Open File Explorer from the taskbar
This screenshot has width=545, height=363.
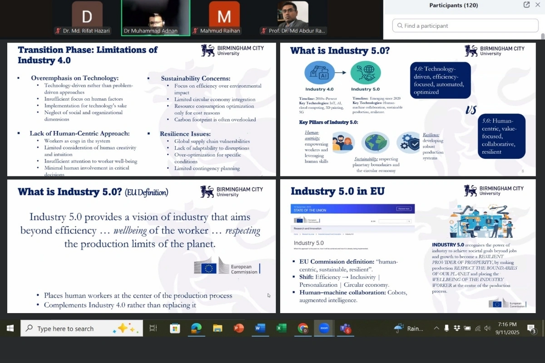[x=218, y=328]
